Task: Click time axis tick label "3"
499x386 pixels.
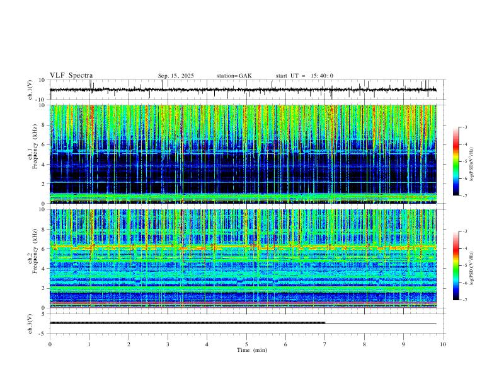Action: 168,344
